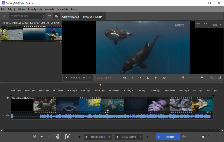Open the screenshots folder in the player bar
The width and height of the screenshot is (224, 142).
pyautogui.click(x=212, y=78)
